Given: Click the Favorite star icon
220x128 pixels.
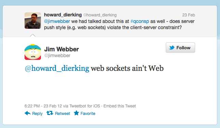Looking at the screenshot, I should 76,113.
